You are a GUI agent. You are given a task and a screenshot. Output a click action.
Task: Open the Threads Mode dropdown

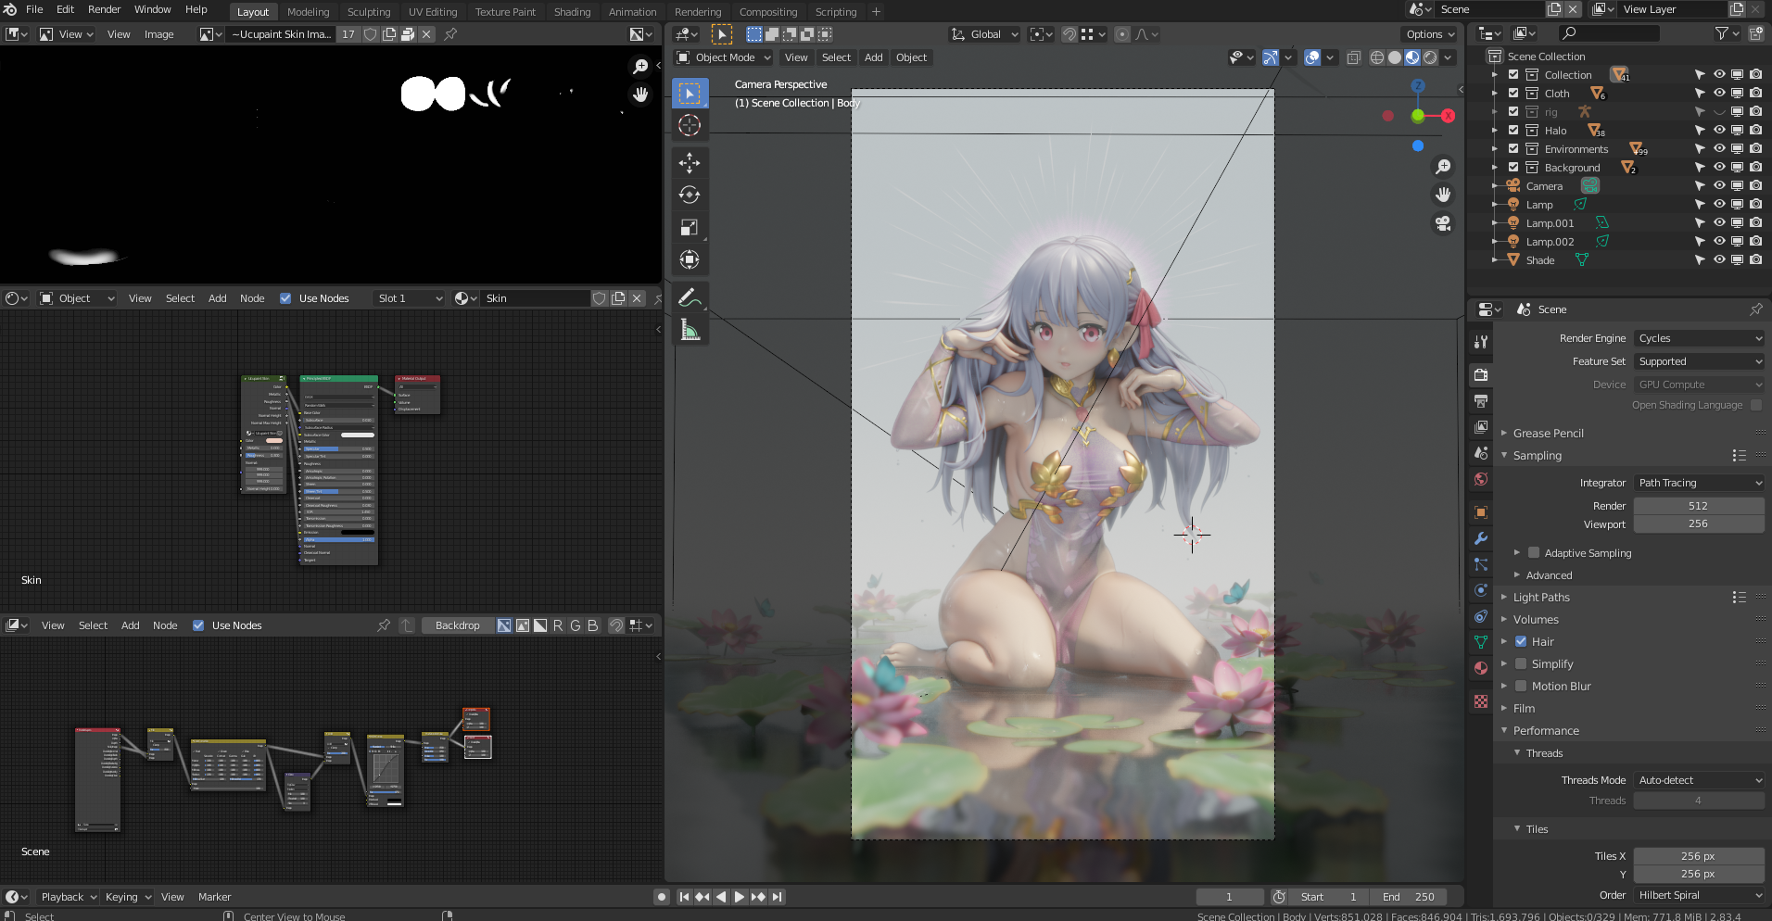click(x=1700, y=780)
